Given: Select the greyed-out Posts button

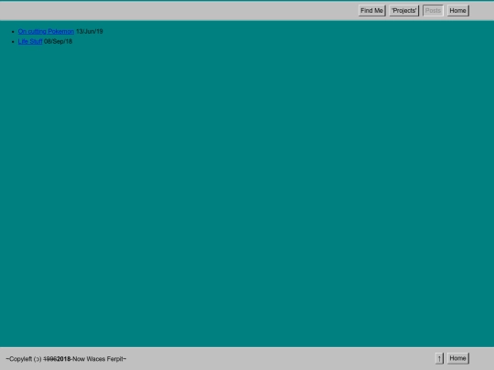Looking at the screenshot, I should point(433,11).
